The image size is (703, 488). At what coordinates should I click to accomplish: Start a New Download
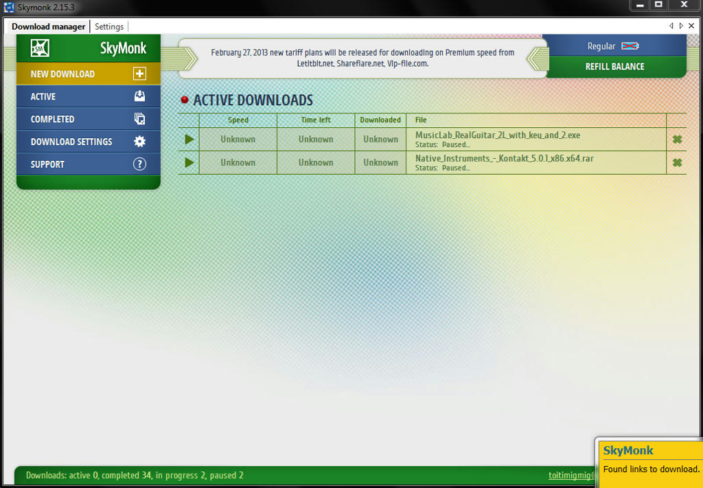tap(89, 74)
